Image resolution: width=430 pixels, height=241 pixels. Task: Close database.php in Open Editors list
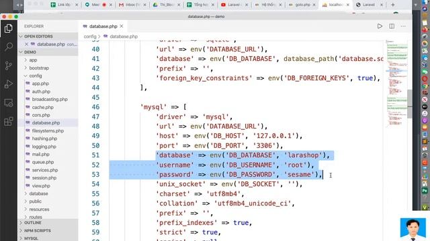26,44
